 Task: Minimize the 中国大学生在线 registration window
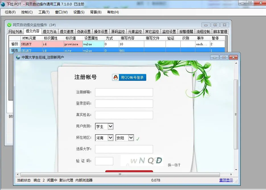pyautogui.click(x=215, y=57)
